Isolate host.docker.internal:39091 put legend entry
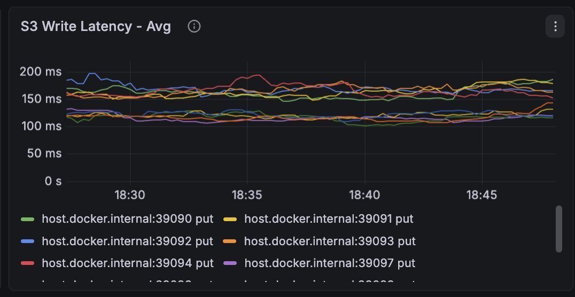 point(329,219)
